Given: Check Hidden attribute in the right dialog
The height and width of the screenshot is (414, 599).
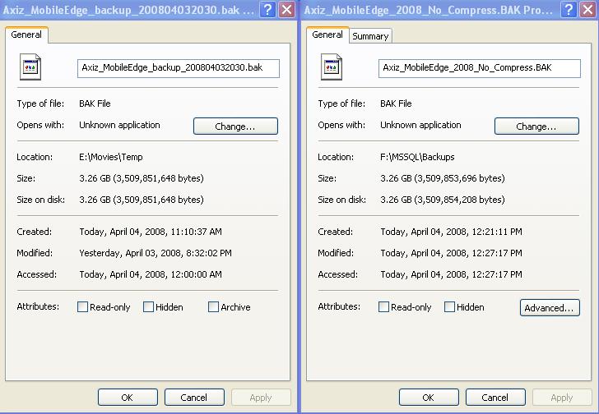Looking at the screenshot, I should (450, 307).
